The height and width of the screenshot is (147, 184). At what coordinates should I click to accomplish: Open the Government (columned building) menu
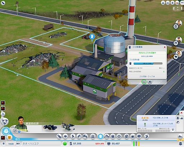click(x=93, y=136)
